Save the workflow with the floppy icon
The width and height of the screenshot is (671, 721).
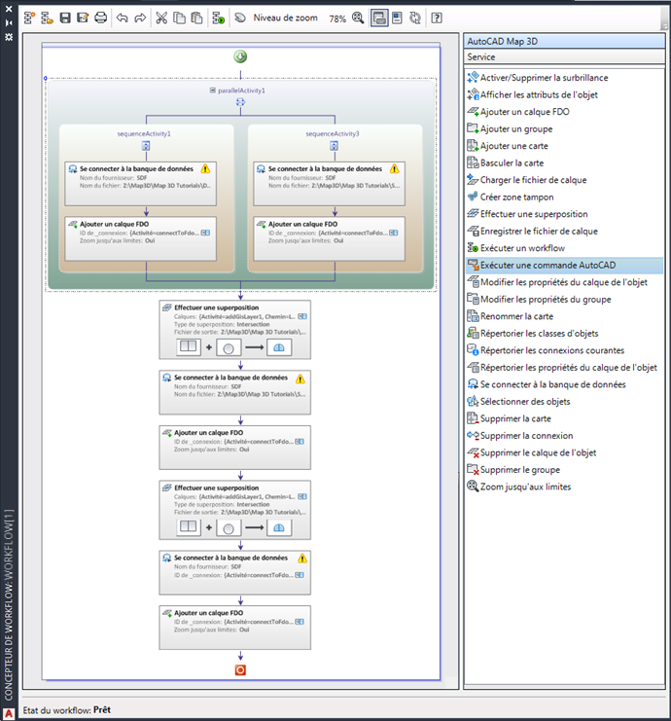(65, 18)
